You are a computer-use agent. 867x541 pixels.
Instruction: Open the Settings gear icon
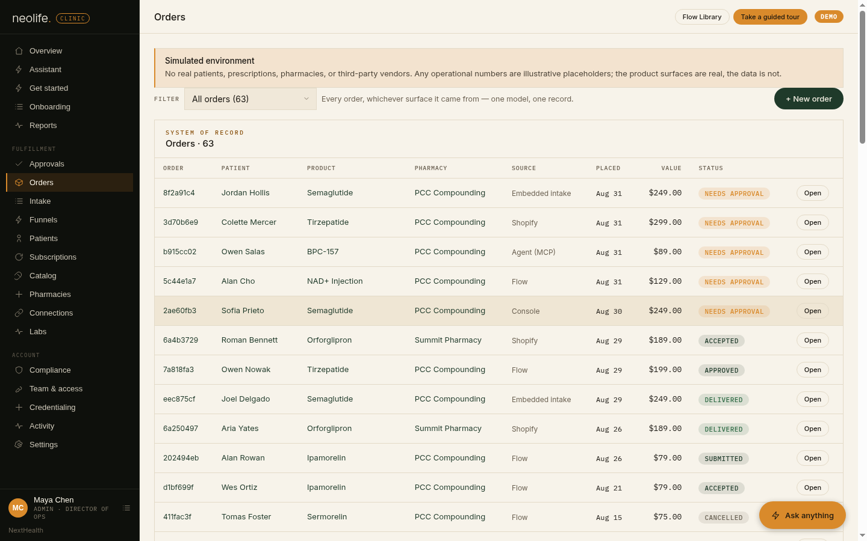(19, 445)
